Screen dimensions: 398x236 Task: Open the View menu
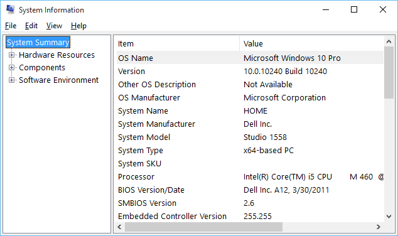[54, 26]
